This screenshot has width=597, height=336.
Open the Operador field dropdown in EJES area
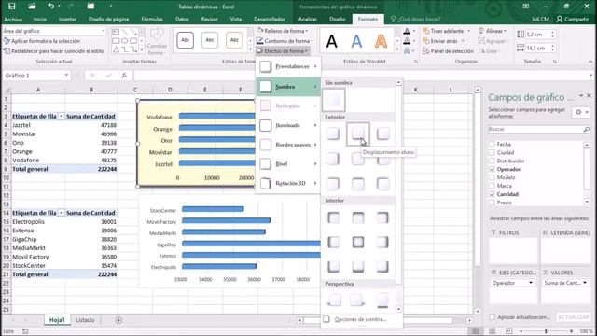tap(531, 283)
